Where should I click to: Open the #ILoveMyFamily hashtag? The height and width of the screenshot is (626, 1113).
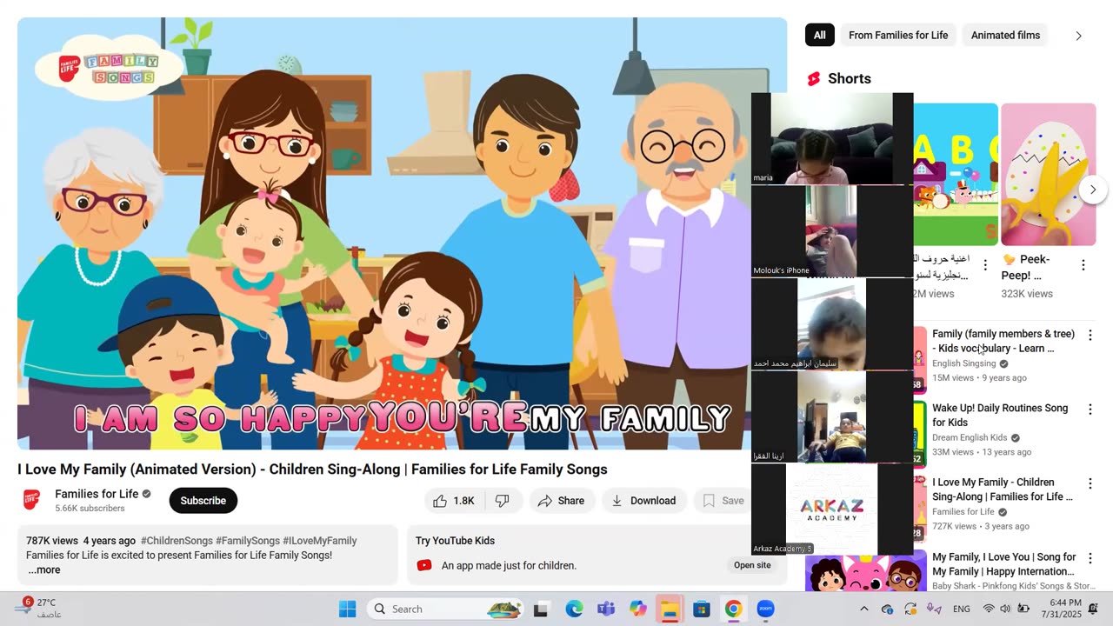point(320,541)
